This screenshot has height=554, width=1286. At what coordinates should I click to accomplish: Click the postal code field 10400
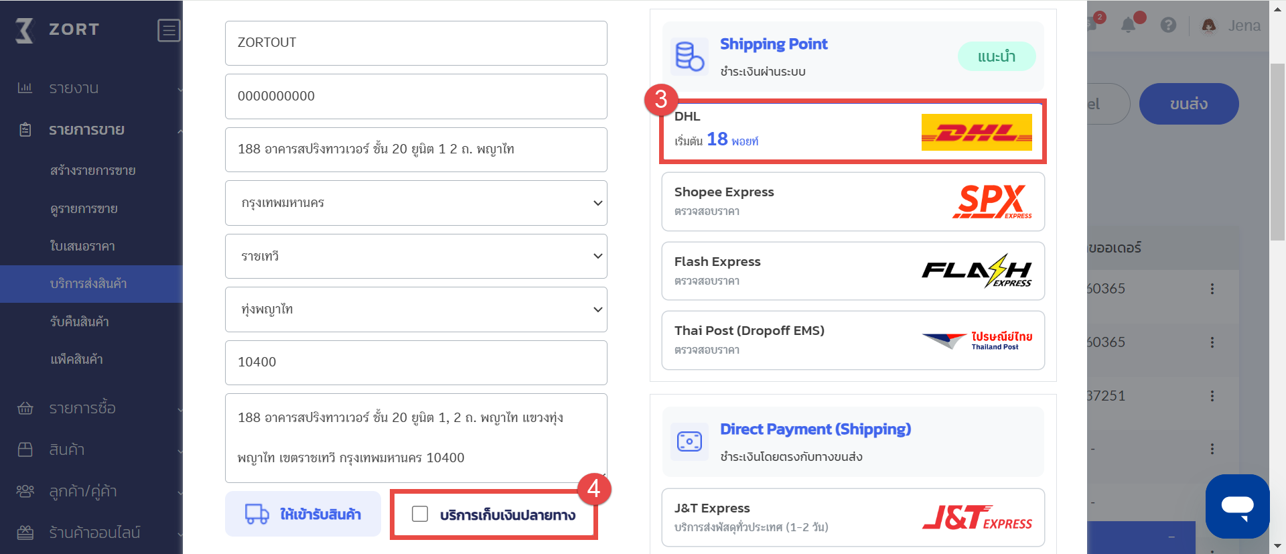pos(416,362)
